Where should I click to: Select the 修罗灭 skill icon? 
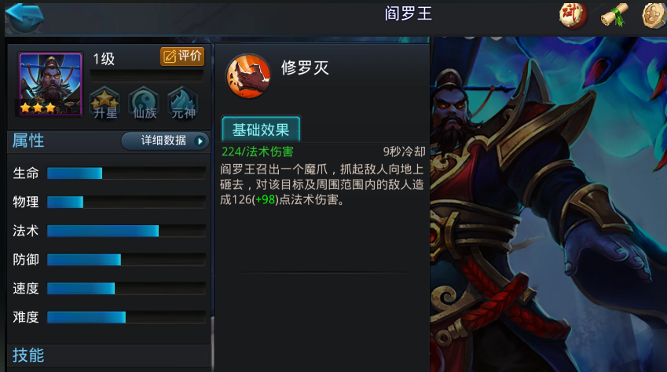coord(248,75)
